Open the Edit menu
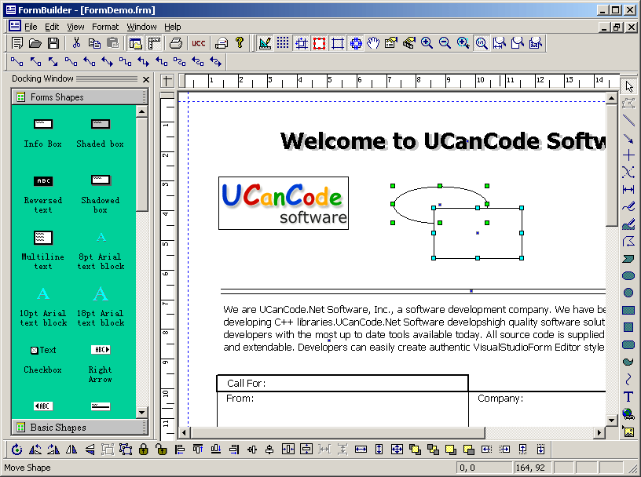641x477 pixels. (x=52, y=27)
